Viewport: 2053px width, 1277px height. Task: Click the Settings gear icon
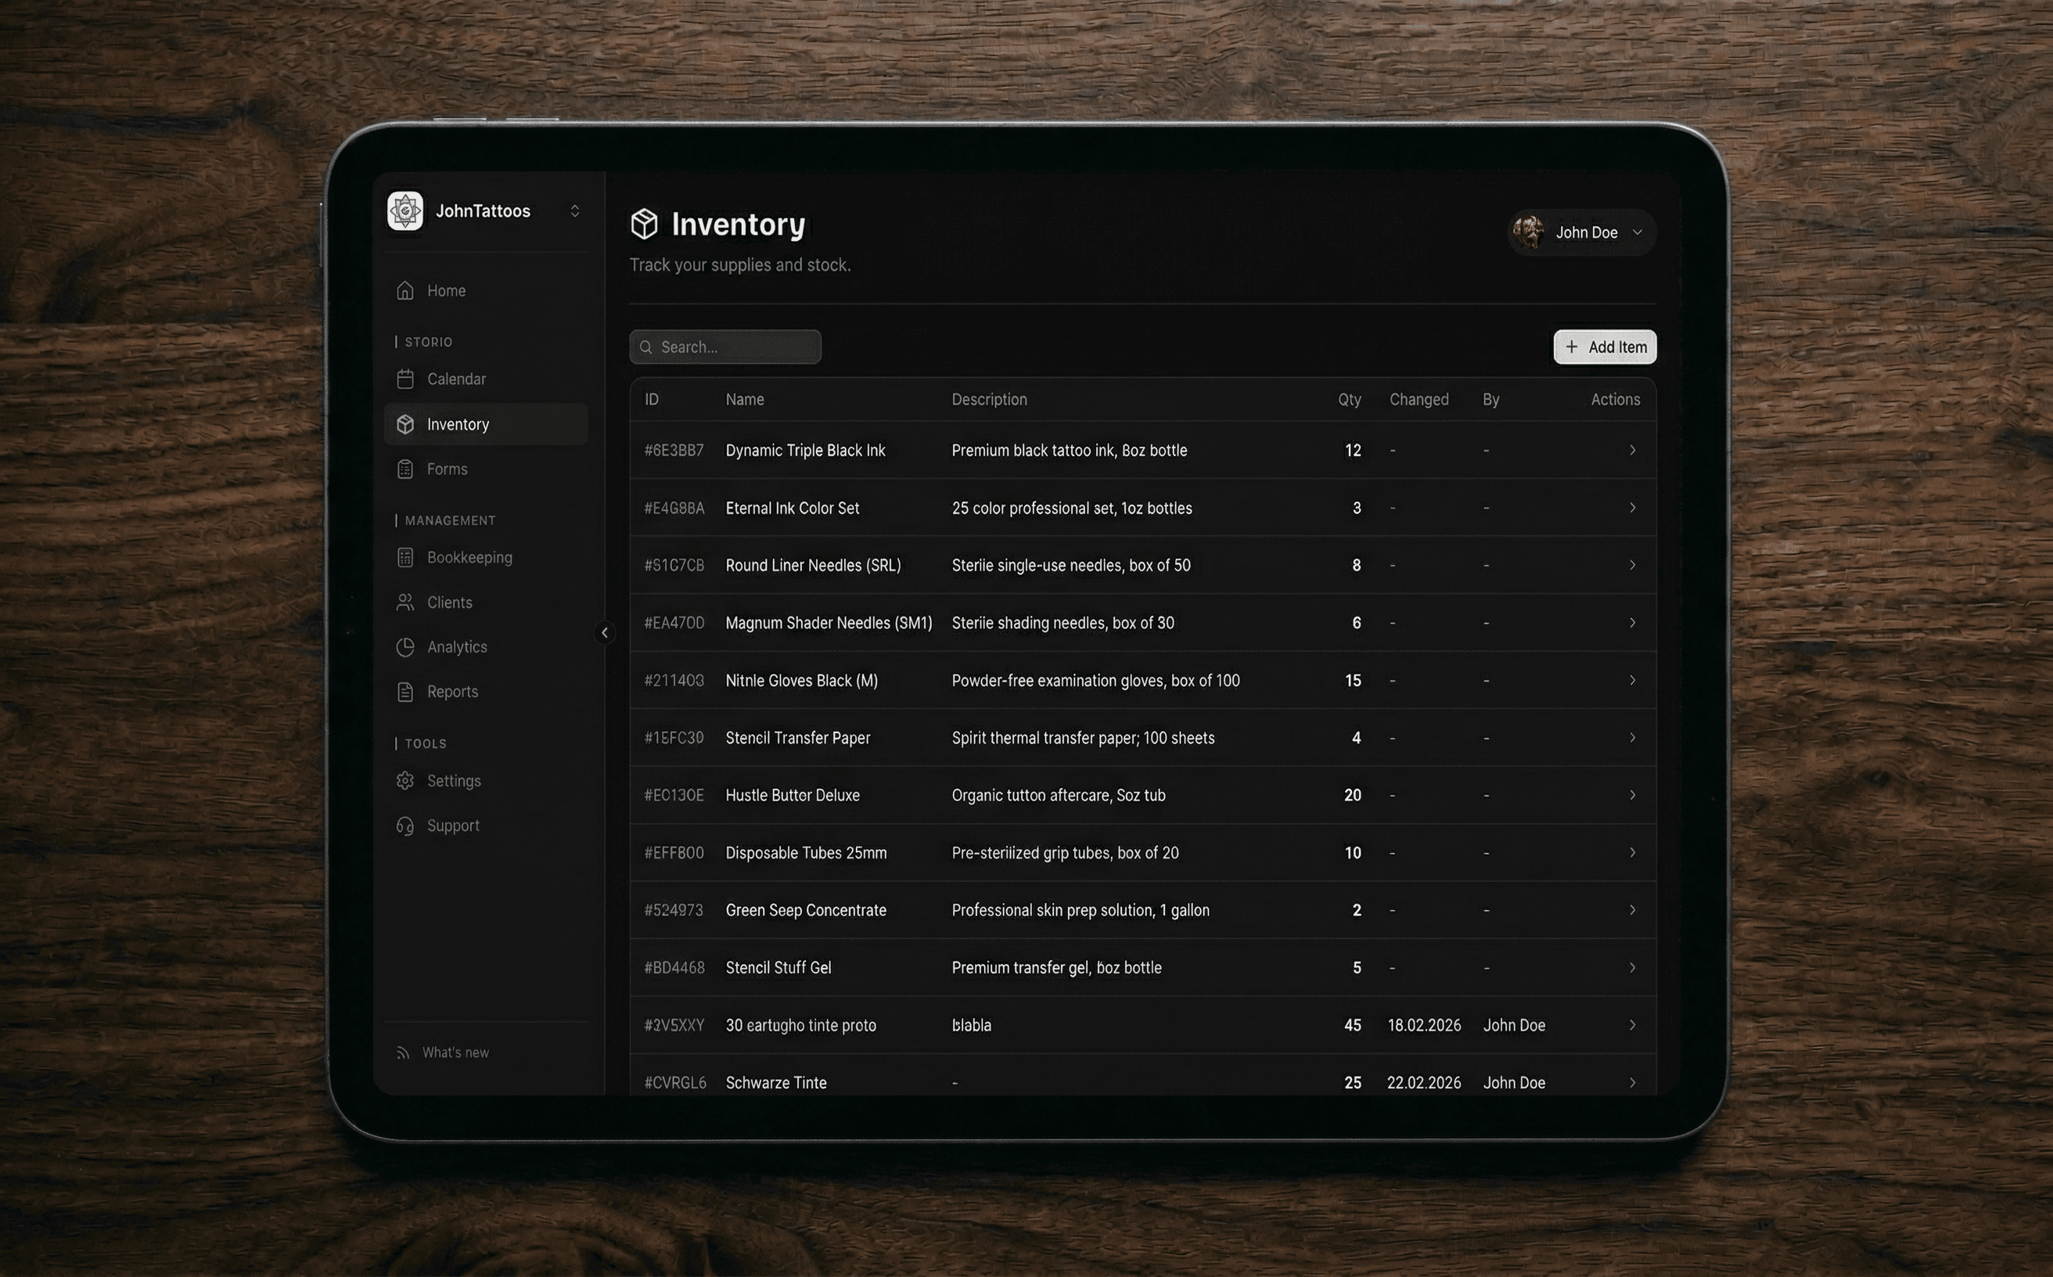click(x=405, y=780)
